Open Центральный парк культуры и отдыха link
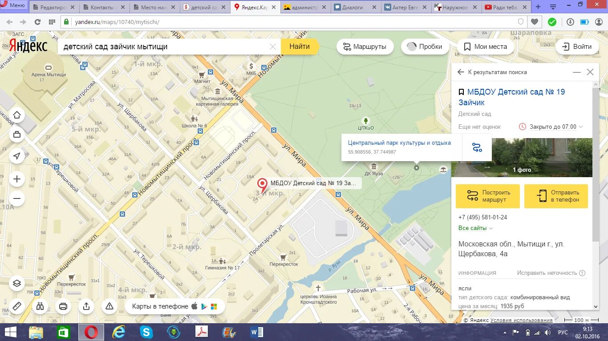Screen dimensions: 608x341 [399, 143]
